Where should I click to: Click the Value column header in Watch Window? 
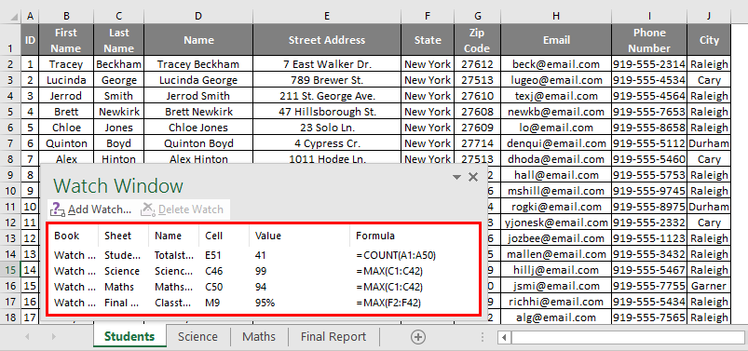pyautogui.click(x=267, y=236)
